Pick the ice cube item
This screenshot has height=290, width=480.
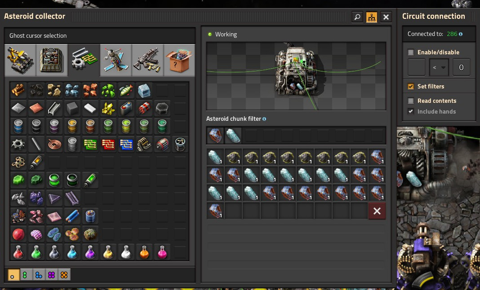tap(144, 90)
